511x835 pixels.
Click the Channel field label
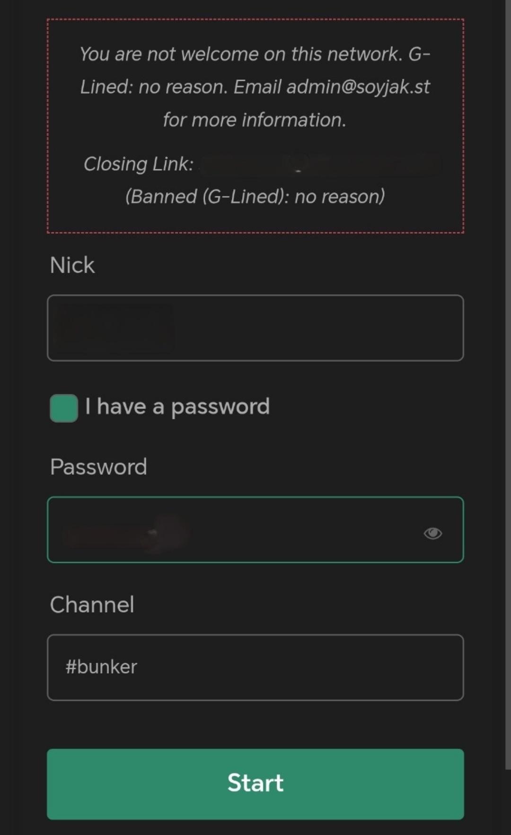tap(92, 604)
